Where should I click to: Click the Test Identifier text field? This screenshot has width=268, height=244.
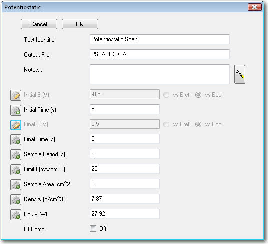coord(160,39)
